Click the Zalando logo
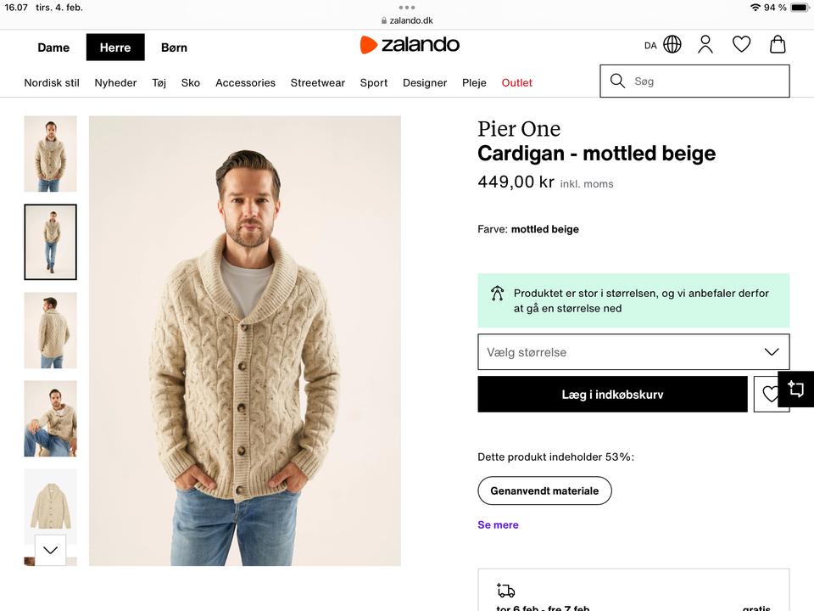Viewport: 814px width, 611px height. coord(410,45)
